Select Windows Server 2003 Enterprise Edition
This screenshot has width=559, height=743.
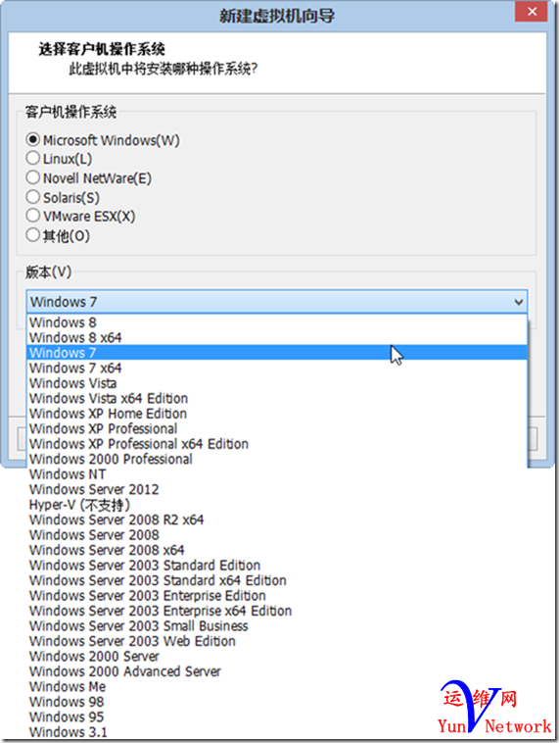pos(277,595)
